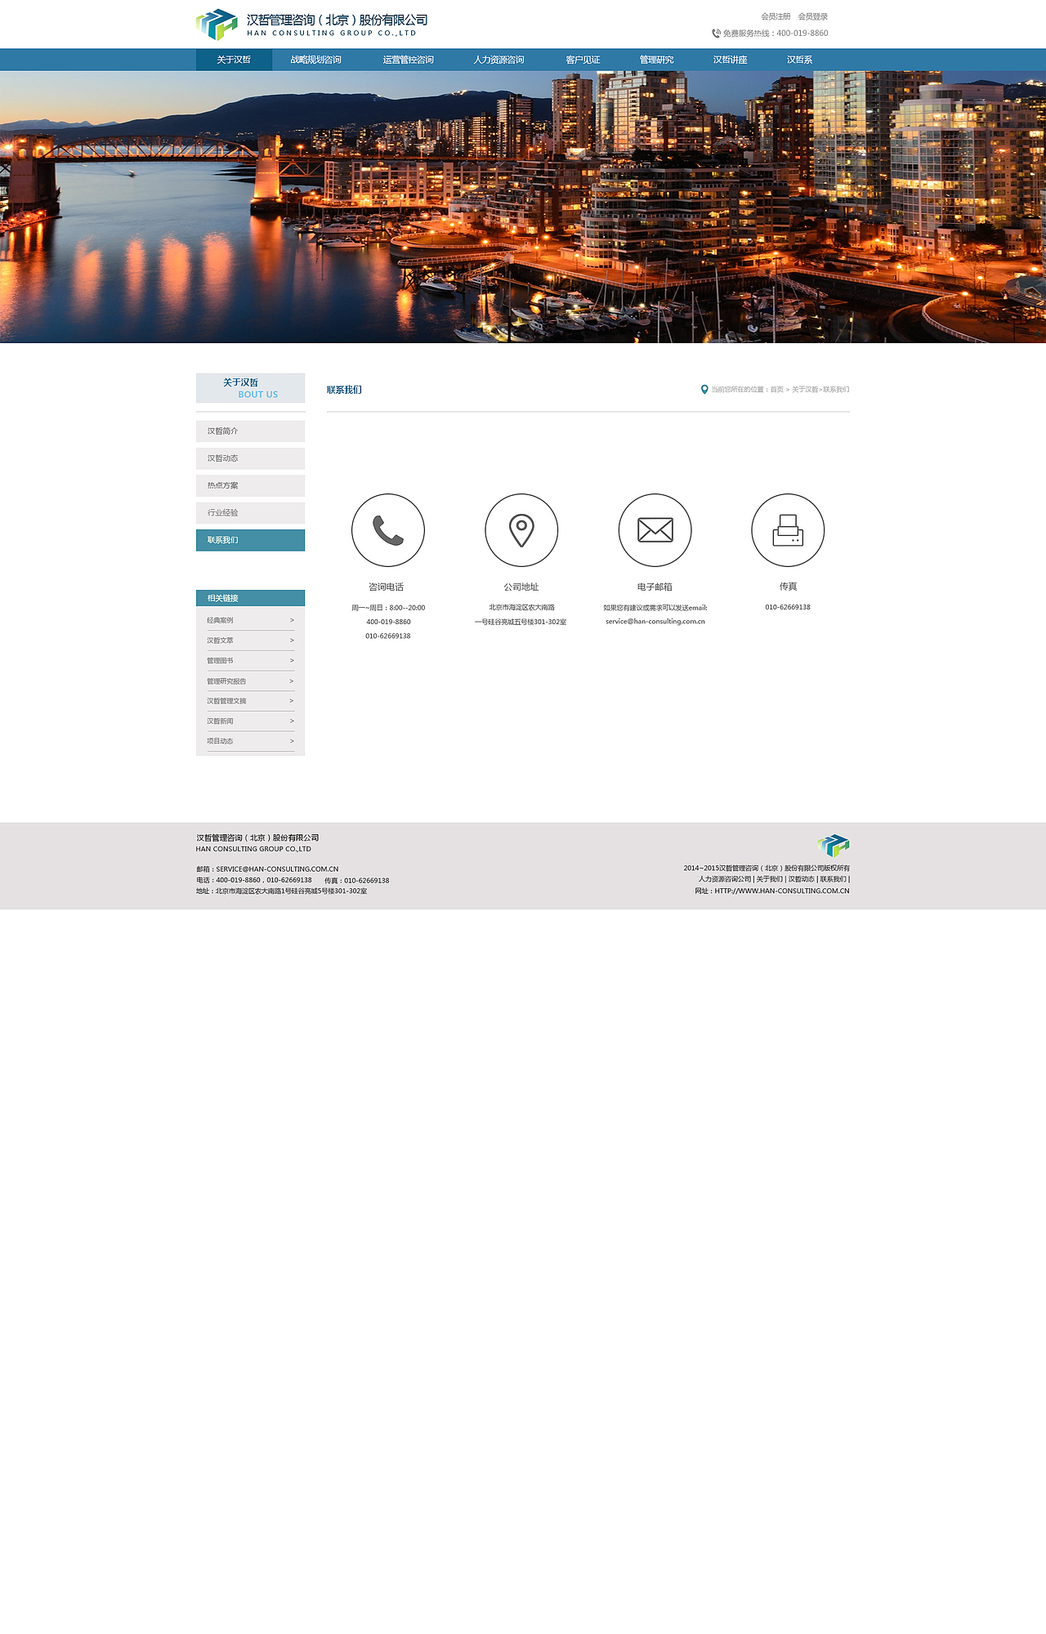Click the city skyline banner image
Image resolution: width=1046 pixels, height=1634 pixels.
click(523, 207)
